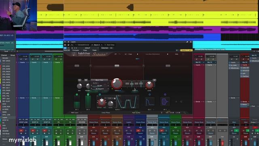This screenshot has height=146, width=259.
Task: Toggle Auto: Off automation mode
Action: coord(67,50)
